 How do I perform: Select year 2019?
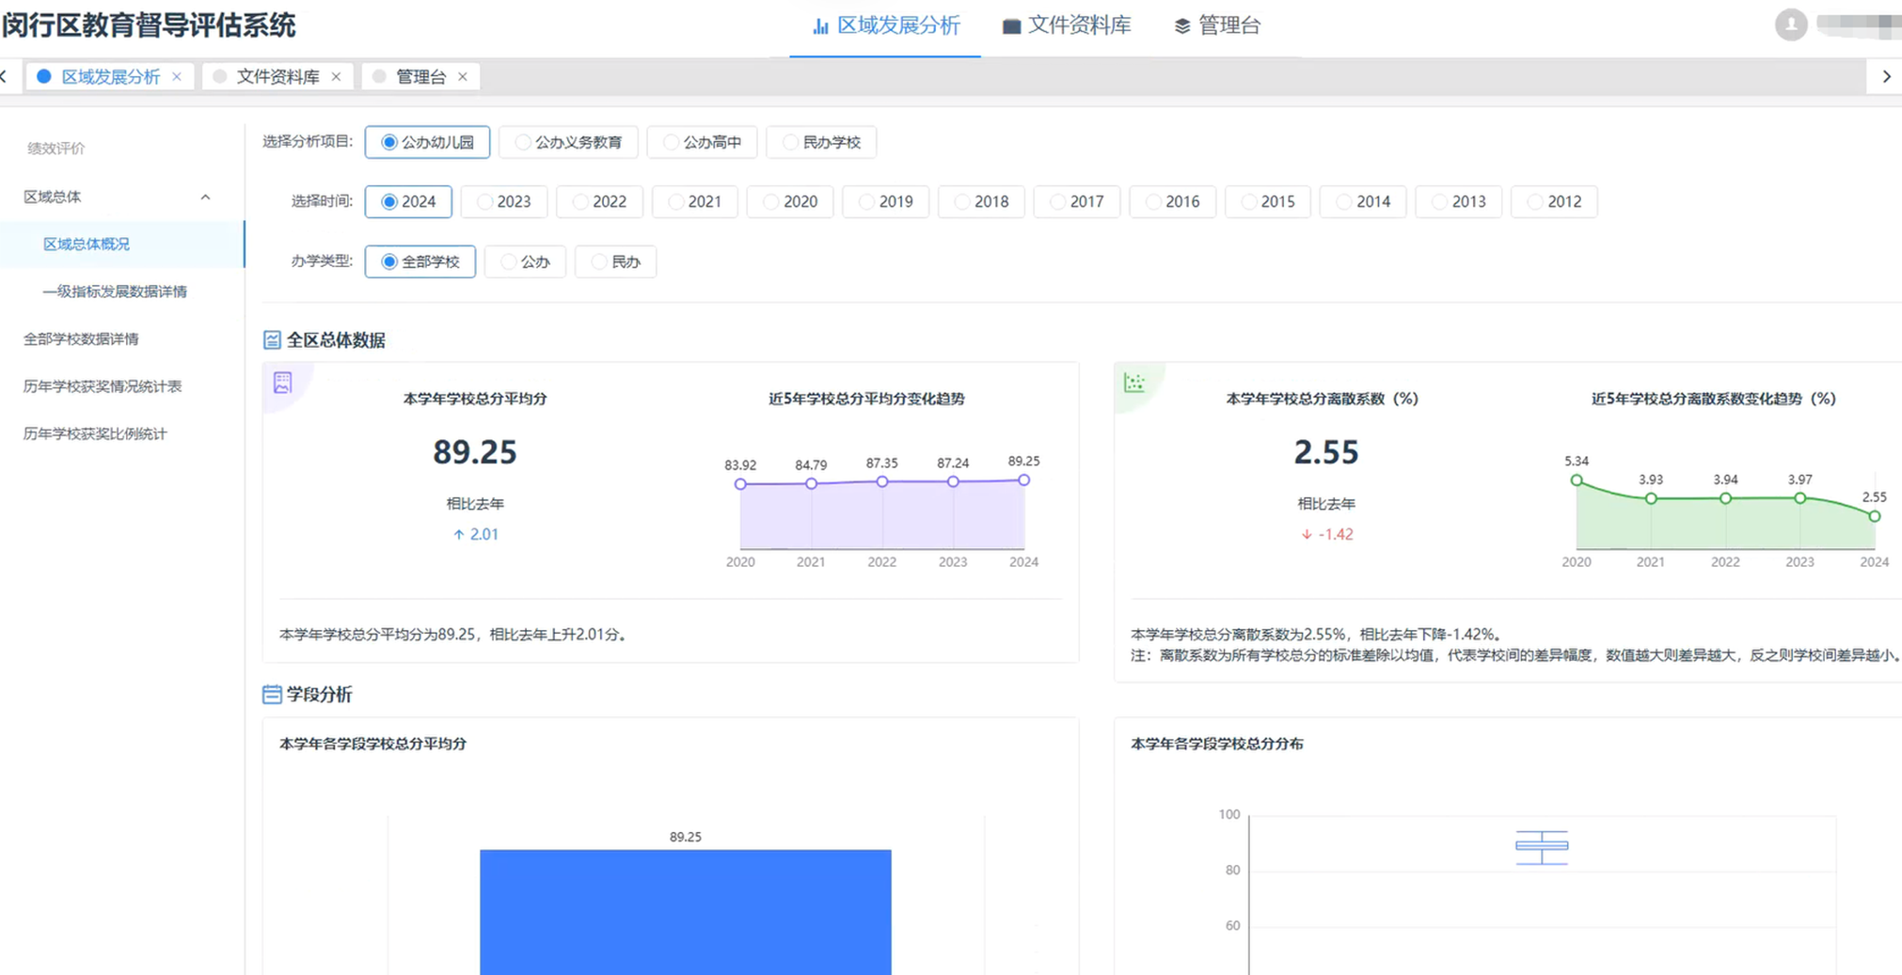(x=885, y=202)
